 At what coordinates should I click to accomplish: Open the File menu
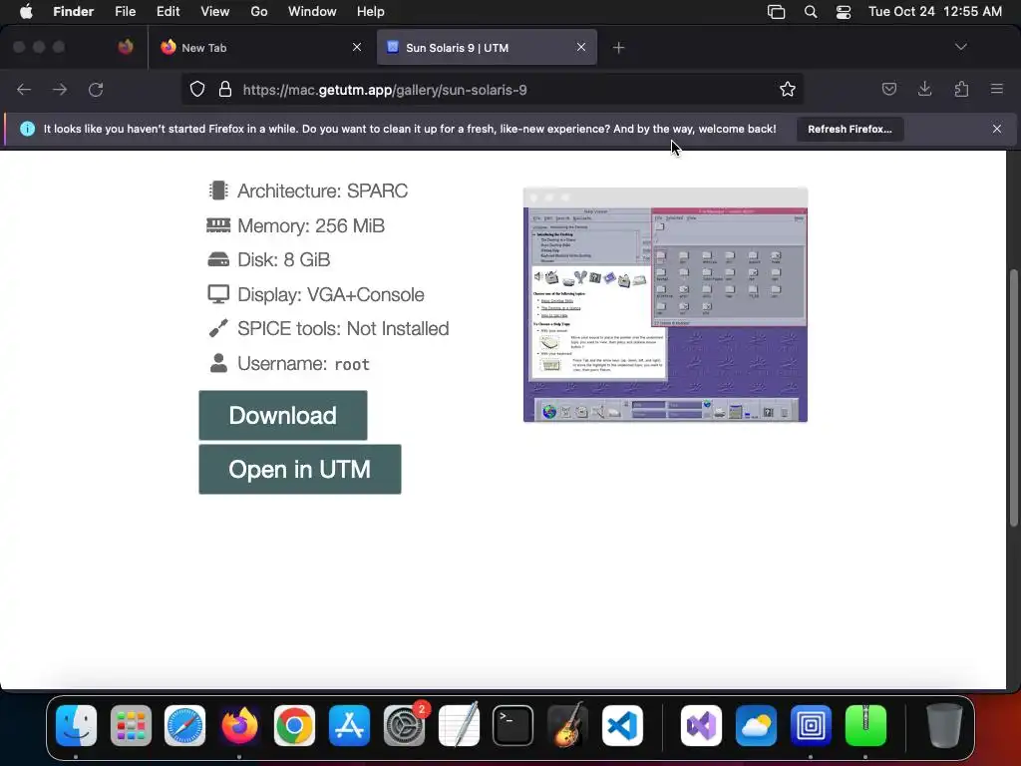coord(125,12)
